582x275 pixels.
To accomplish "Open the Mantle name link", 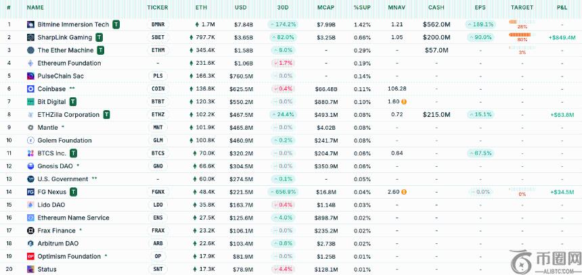I will pyautogui.click(x=47, y=127).
